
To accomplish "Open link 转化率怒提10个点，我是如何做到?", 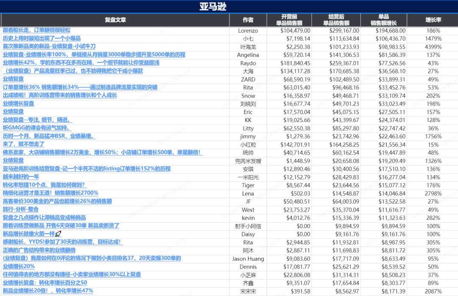I will coord(45,185).
